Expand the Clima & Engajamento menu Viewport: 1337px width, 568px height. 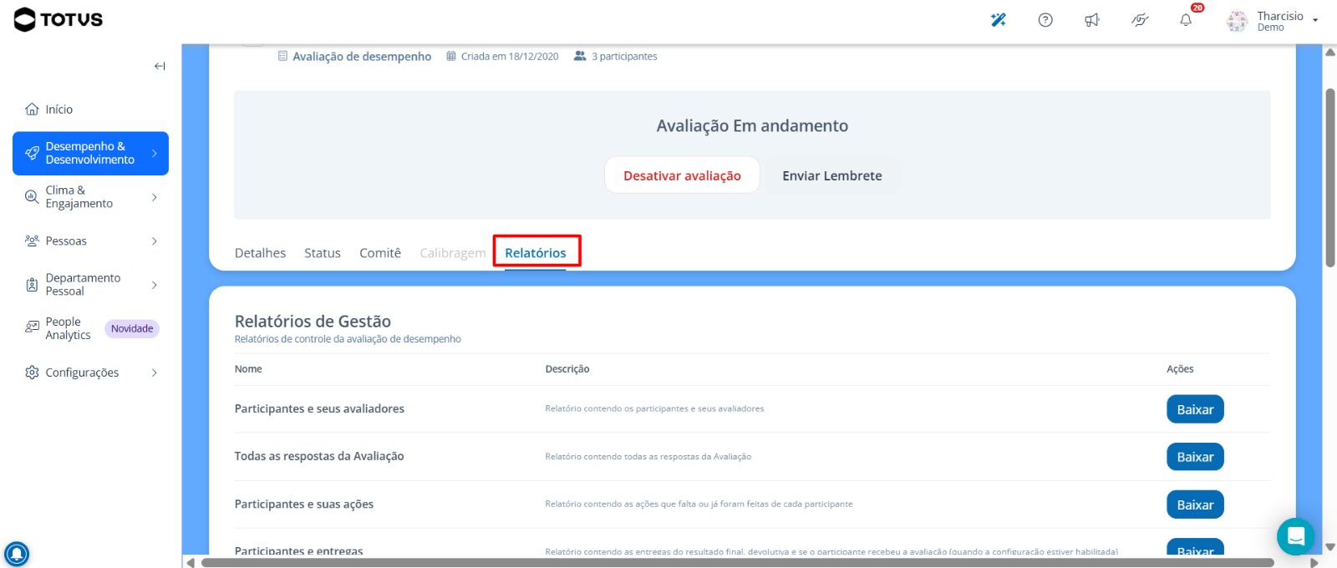click(90, 197)
